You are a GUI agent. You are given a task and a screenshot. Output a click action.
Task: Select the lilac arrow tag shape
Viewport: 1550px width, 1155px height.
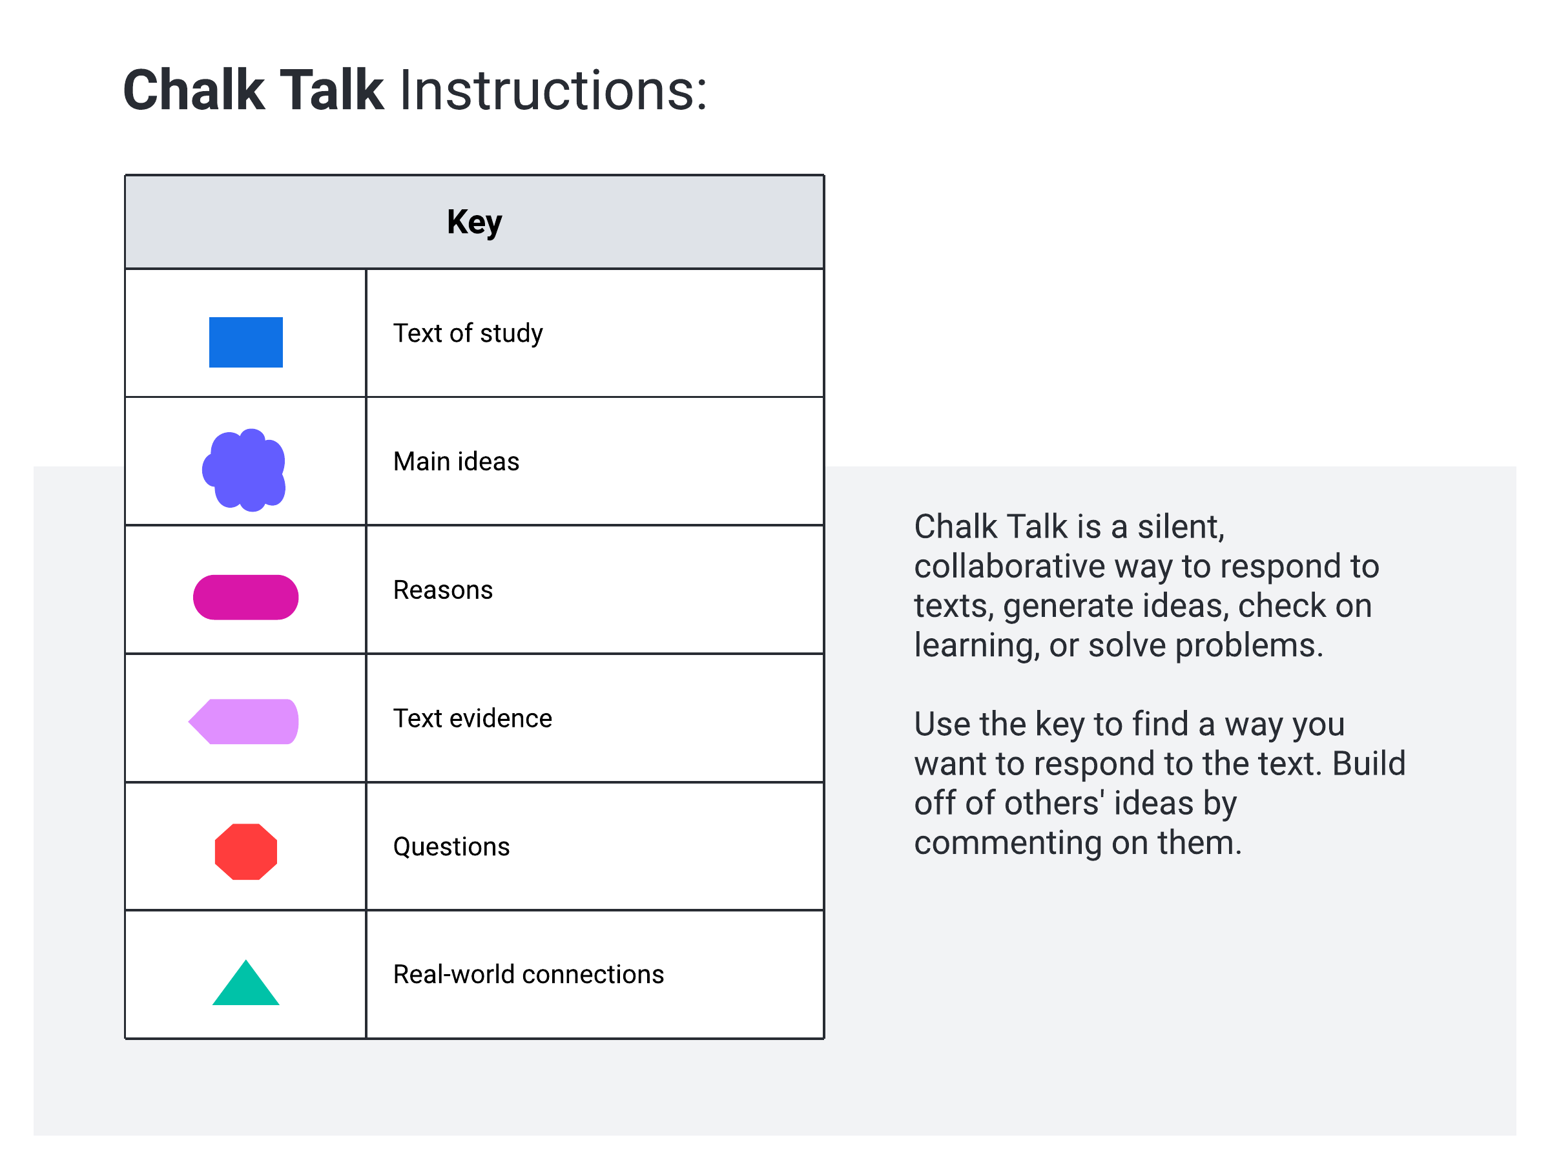coord(244,722)
